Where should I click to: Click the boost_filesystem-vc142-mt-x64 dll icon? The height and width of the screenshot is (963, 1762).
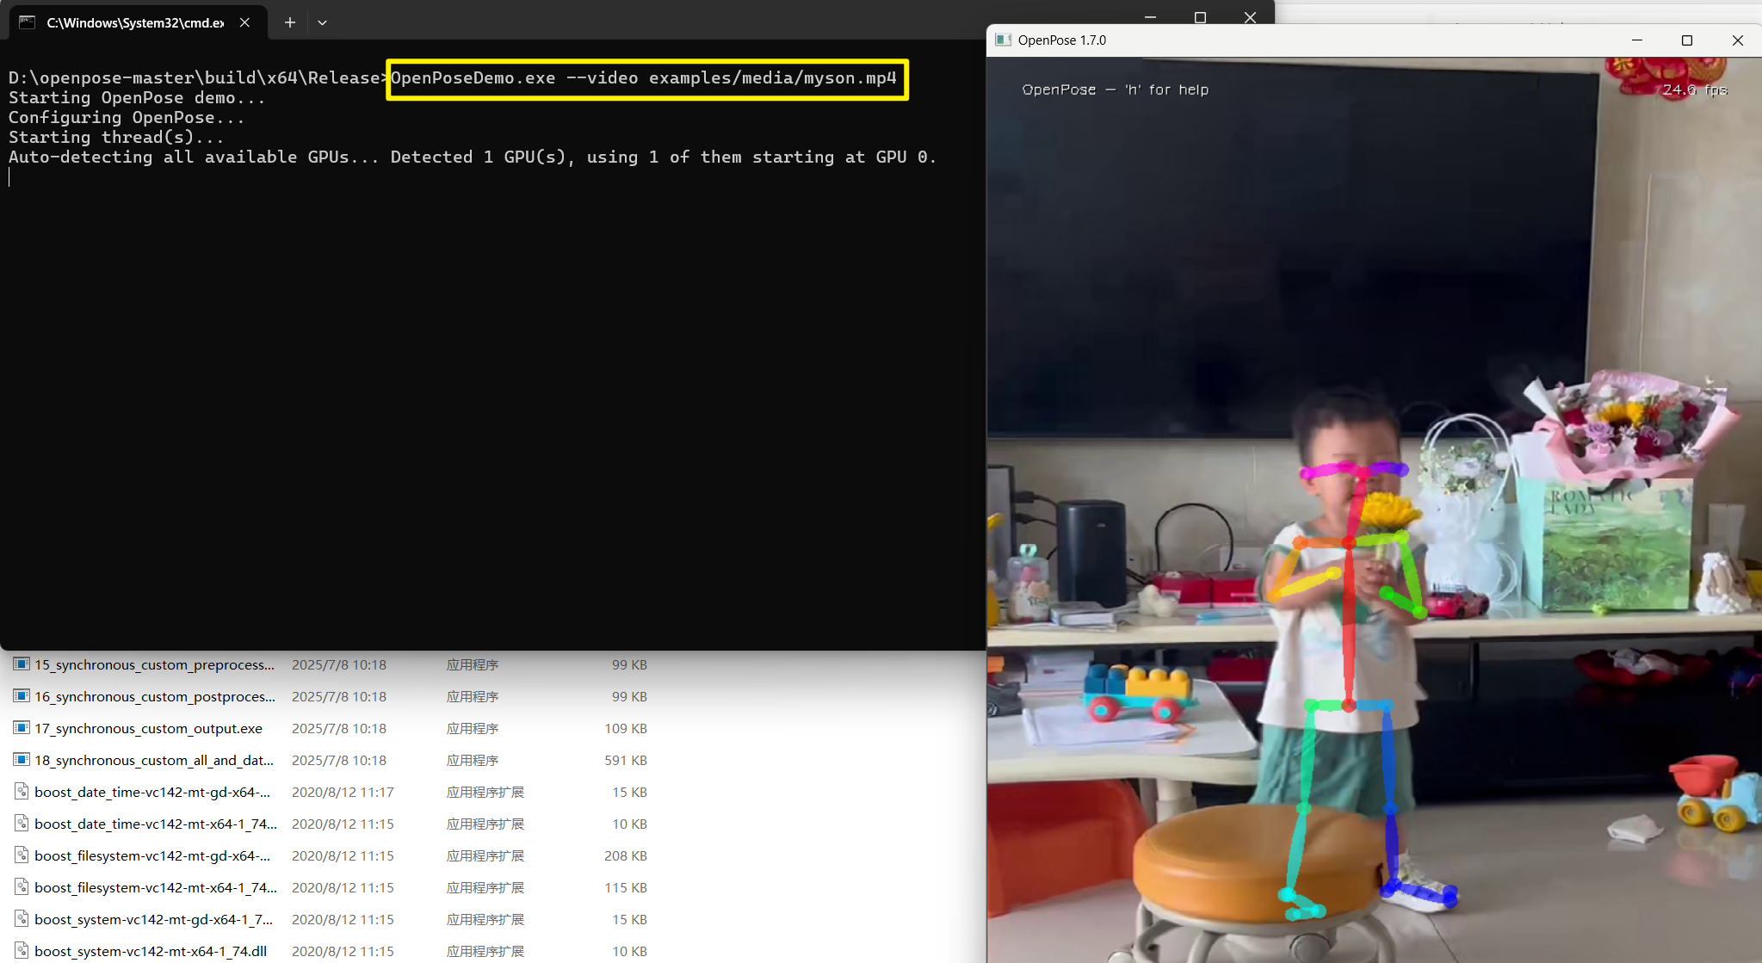pyautogui.click(x=22, y=886)
